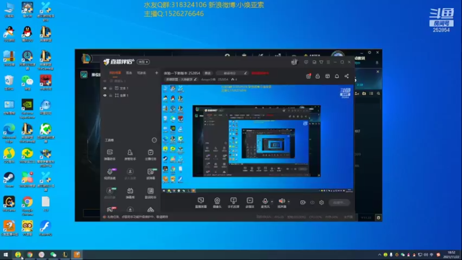This screenshot has width=462, height=260.
Task: Add a screen capture source via 直播伴侣 icon
Action: tap(201, 203)
